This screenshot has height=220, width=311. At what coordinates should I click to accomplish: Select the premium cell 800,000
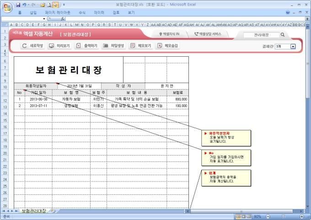tap(178, 99)
